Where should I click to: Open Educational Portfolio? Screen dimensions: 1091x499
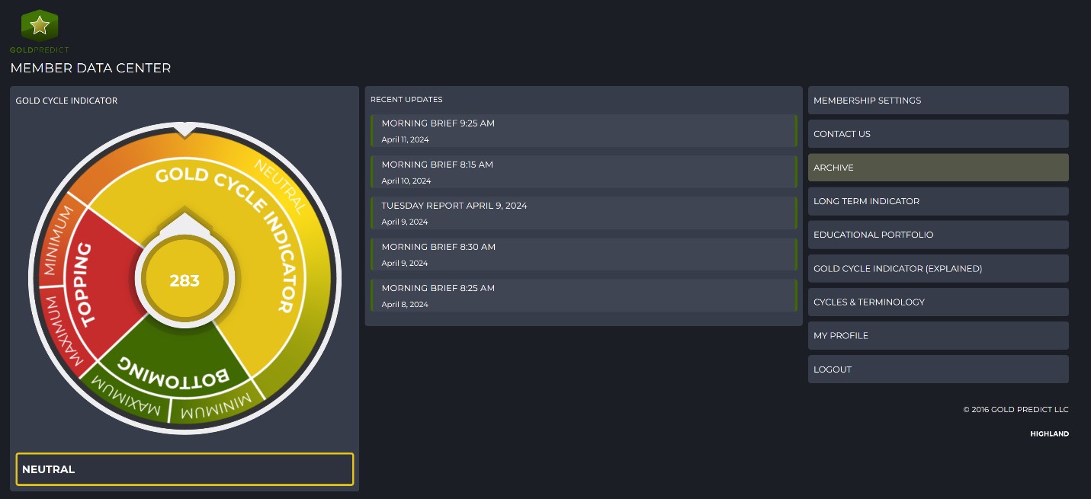939,235
